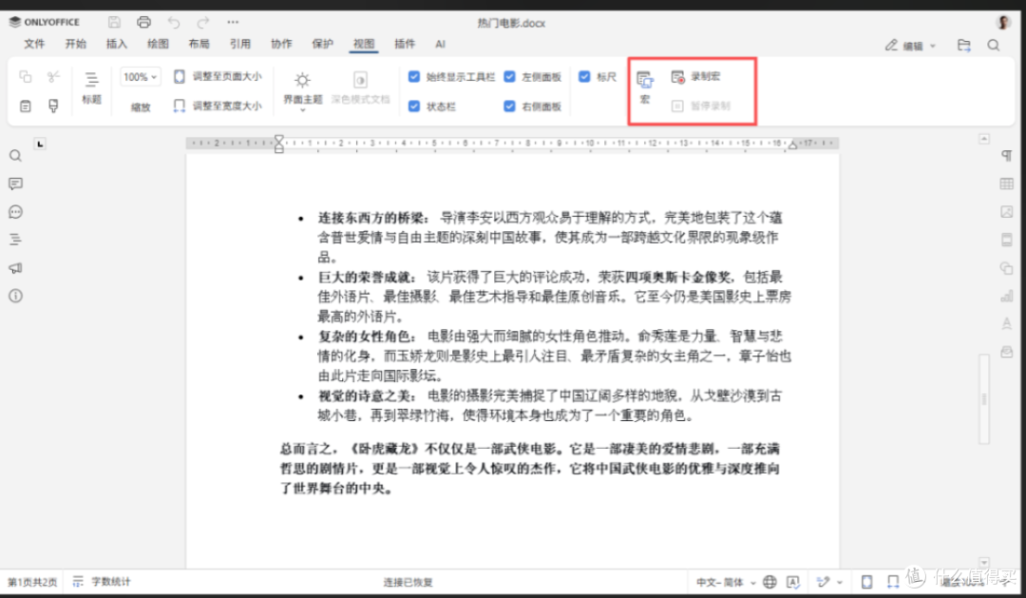Click the user avatar at top right
The image size is (1026, 598).
(x=1003, y=22)
